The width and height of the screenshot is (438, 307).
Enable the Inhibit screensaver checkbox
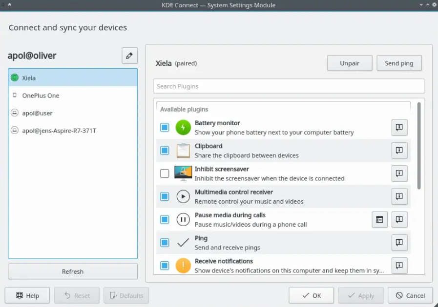coord(165,173)
